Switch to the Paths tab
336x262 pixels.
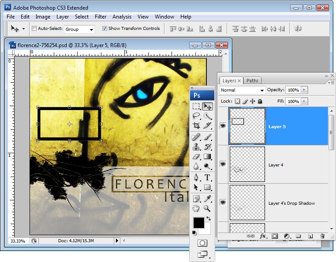click(252, 81)
